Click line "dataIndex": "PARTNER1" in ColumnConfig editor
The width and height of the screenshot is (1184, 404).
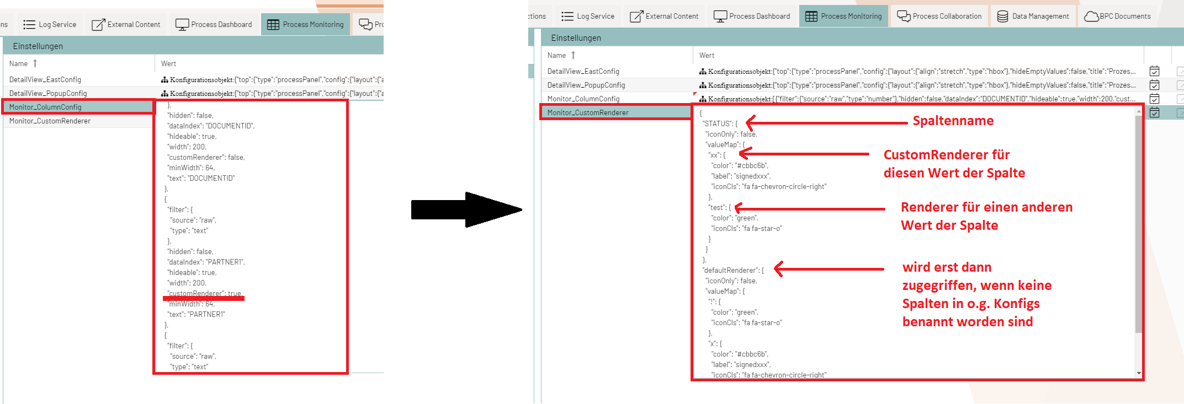pyautogui.click(x=206, y=262)
